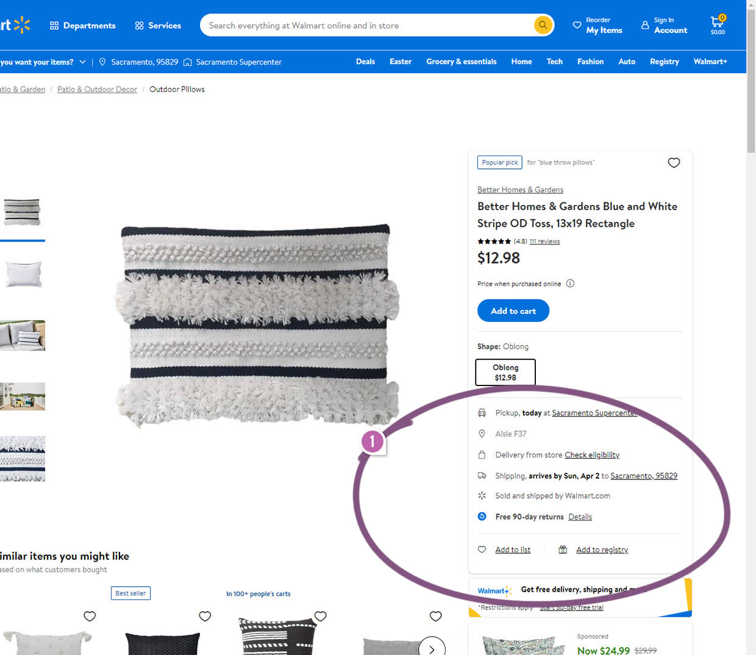
Task: Click the Walmart spark logo
Action: coord(21,25)
